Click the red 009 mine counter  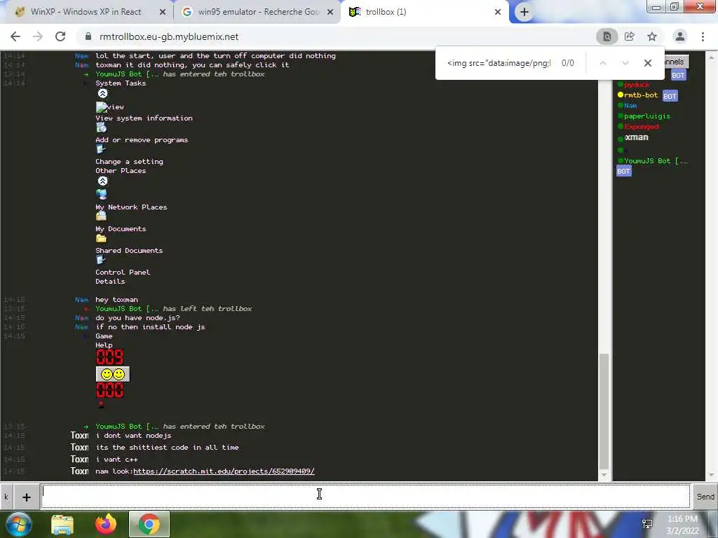(x=109, y=357)
